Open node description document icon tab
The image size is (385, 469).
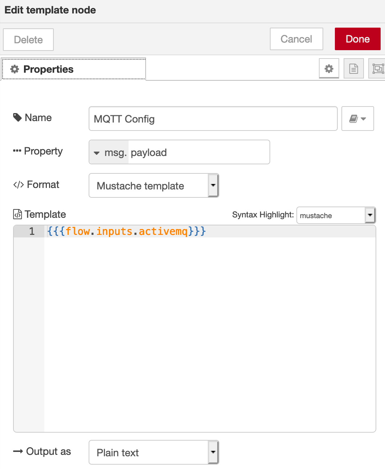[353, 68]
